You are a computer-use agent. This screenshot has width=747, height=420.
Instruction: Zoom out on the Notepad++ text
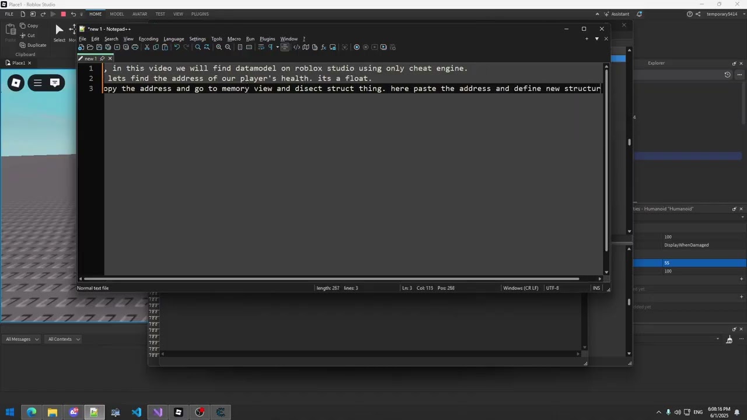pyautogui.click(x=228, y=47)
